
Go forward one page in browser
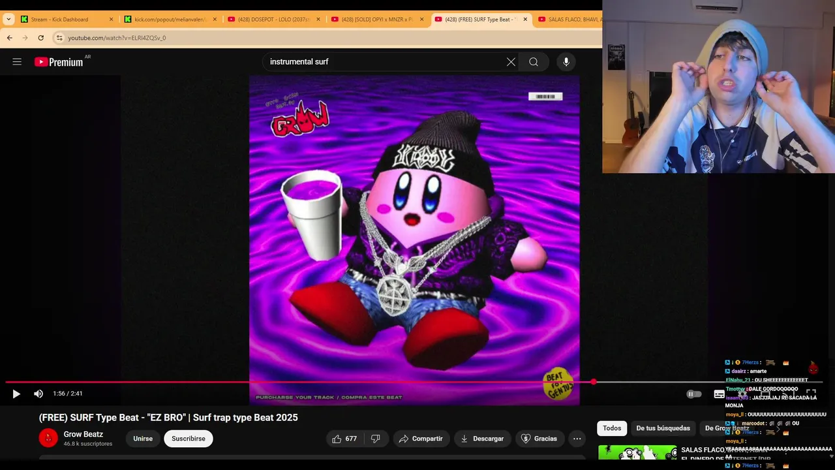pos(25,38)
